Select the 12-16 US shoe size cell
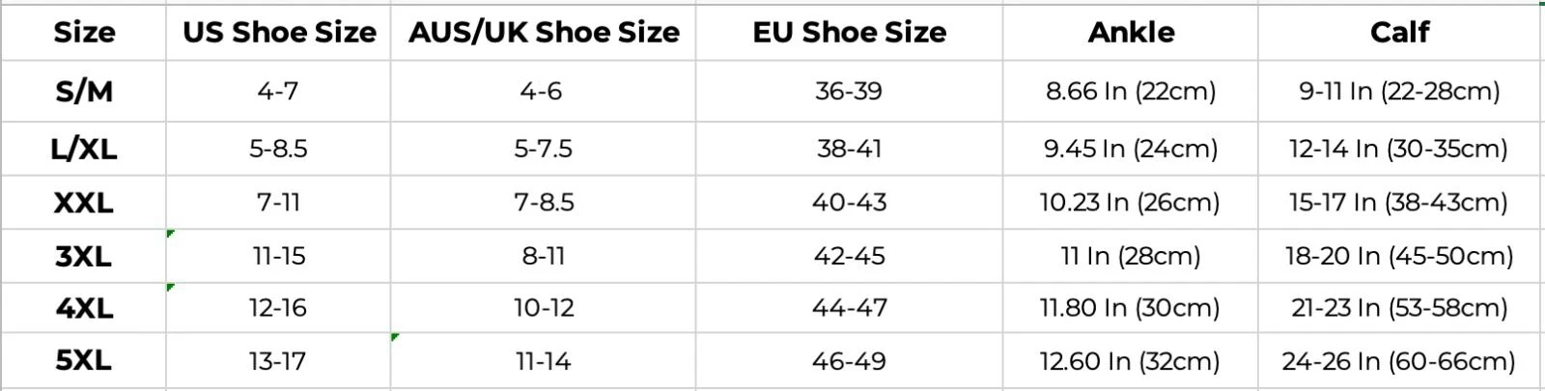The height and width of the screenshot is (391, 1545). click(x=278, y=308)
